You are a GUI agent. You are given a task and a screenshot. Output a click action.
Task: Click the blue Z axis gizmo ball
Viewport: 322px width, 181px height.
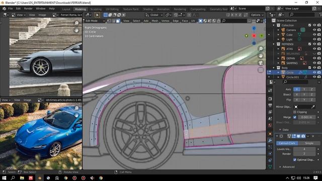(254, 28)
